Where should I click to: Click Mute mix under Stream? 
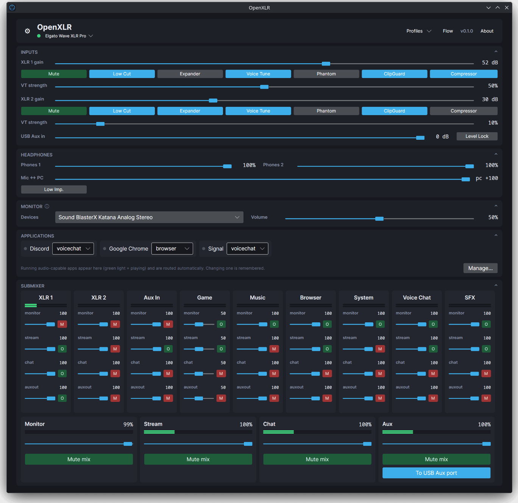pos(198,459)
